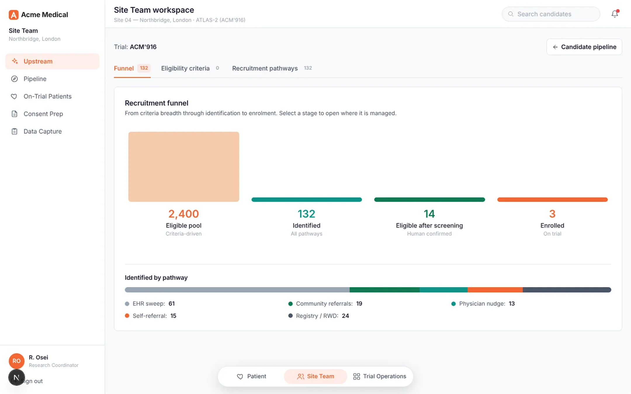Select the Eligible pool funnel bar
The width and height of the screenshot is (631, 394).
184,167
